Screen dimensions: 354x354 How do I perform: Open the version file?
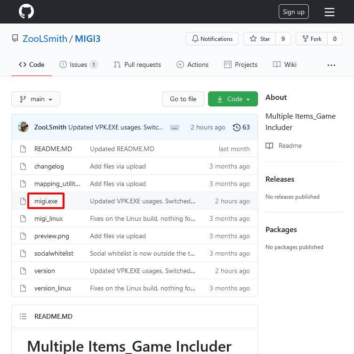(44, 271)
